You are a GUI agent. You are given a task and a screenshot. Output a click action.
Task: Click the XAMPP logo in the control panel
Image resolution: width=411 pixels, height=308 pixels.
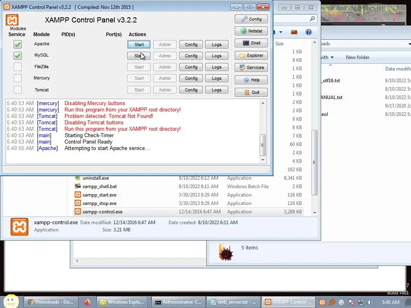(12, 20)
